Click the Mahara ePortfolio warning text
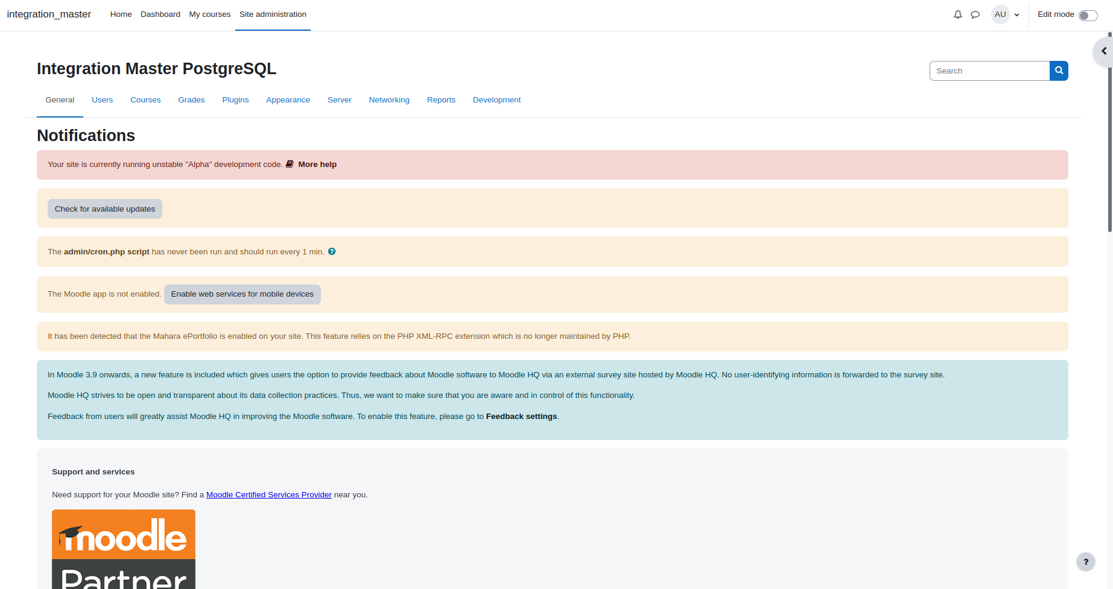The height and width of the screenshot is (589, 1113). pyautogui.click(x=339, y=336)
